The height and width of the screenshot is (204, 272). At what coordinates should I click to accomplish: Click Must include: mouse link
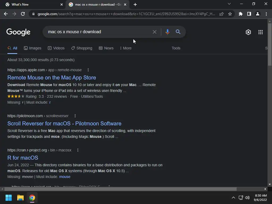pyautogui.click(x=65, y=177)
